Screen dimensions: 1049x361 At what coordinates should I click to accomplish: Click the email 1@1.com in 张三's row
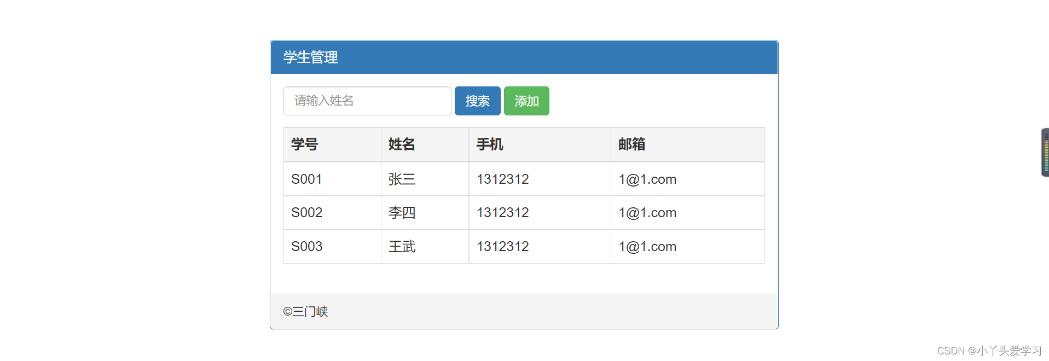pyautogui.click(x=647, y=179)
